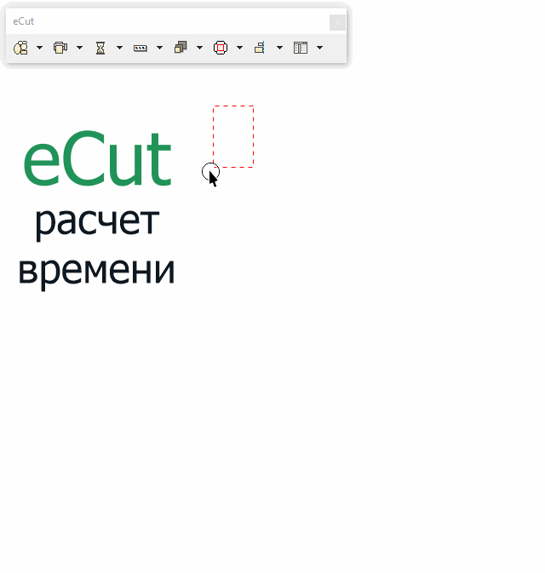Image resolution: width=545 pixels, height=573 pixels.
Task: Click the stacked squares duplicate icon
Action: 181,48
